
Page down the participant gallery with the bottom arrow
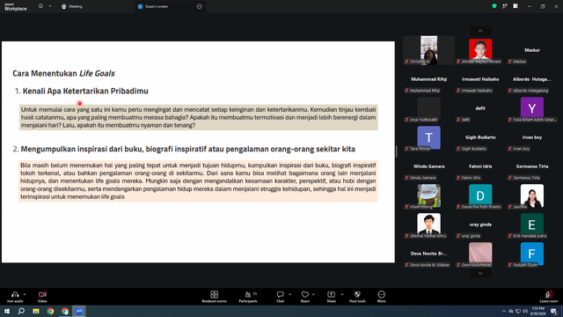click(x=480, y=274)
